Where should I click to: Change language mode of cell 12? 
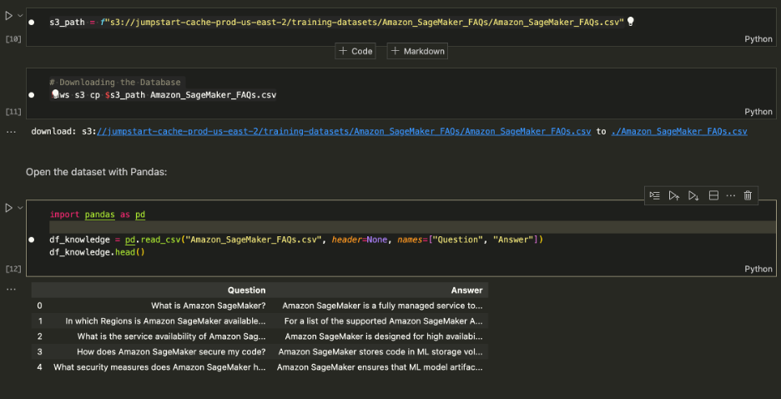pos(758,269)
